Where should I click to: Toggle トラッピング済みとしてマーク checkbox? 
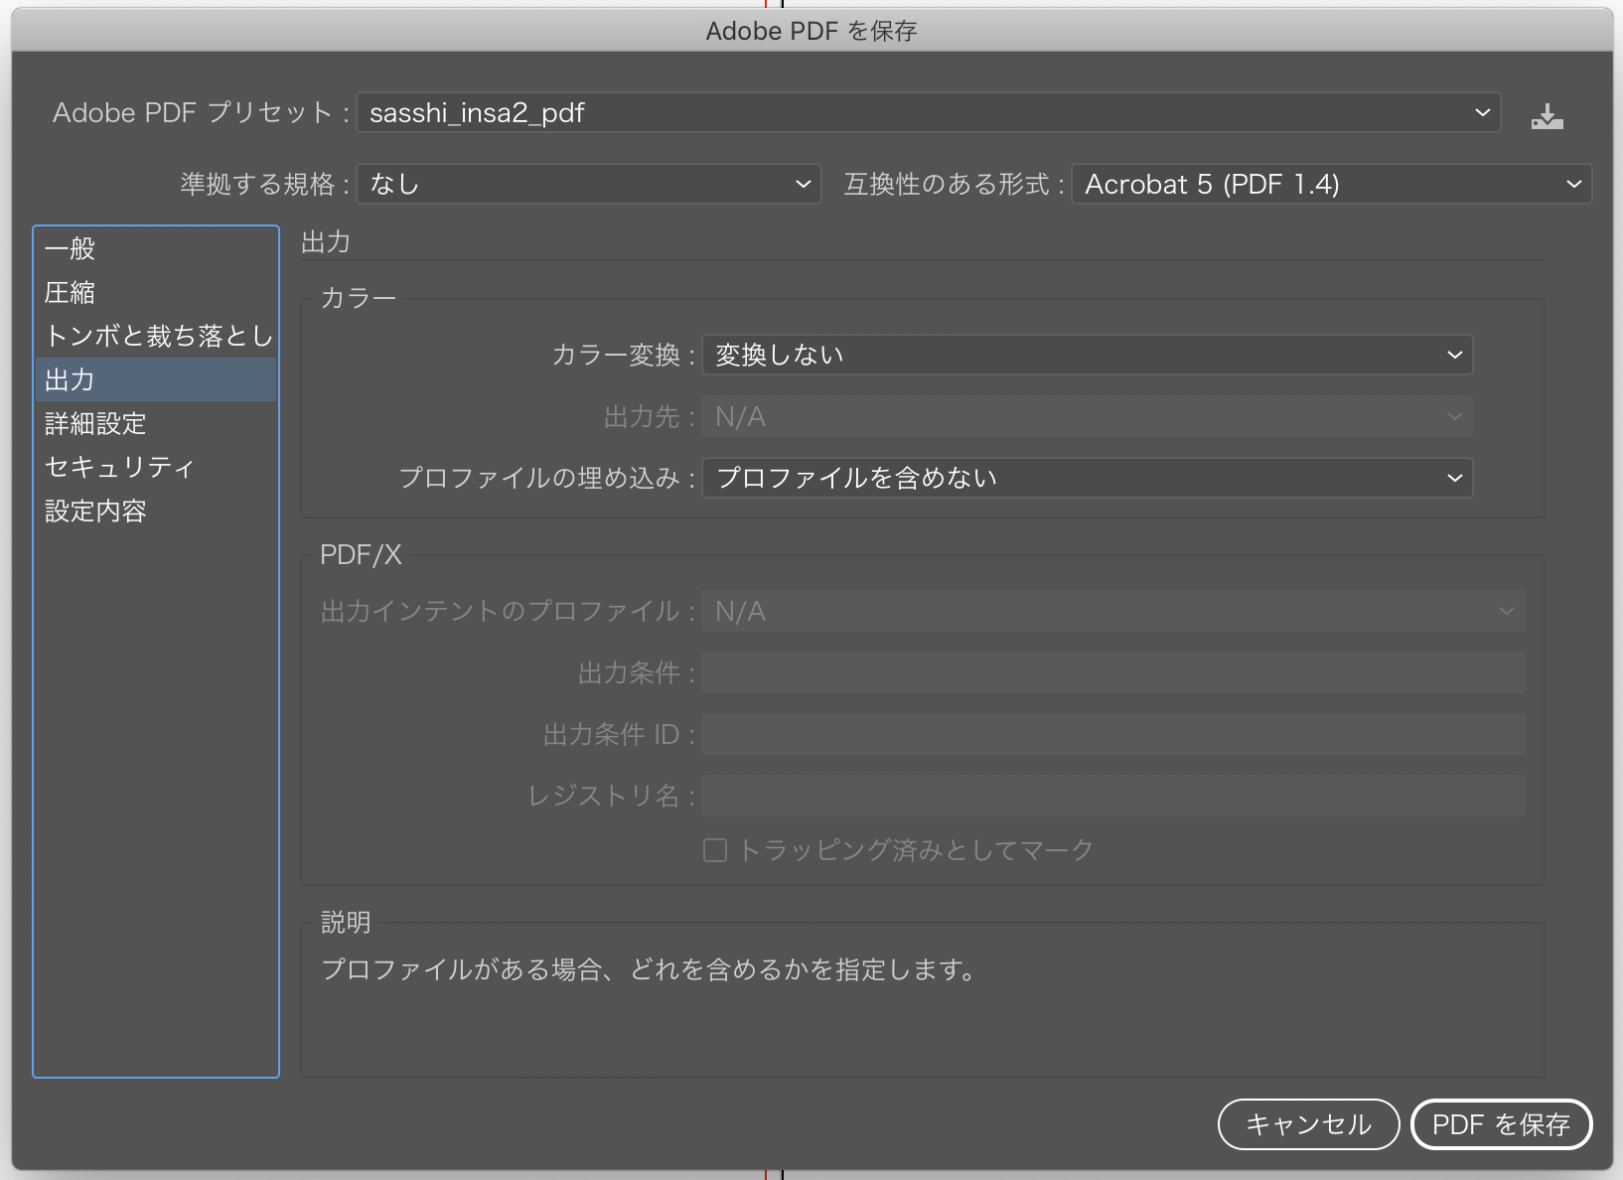(714, 850)
